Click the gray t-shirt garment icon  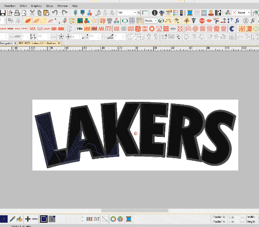(110, 21)
